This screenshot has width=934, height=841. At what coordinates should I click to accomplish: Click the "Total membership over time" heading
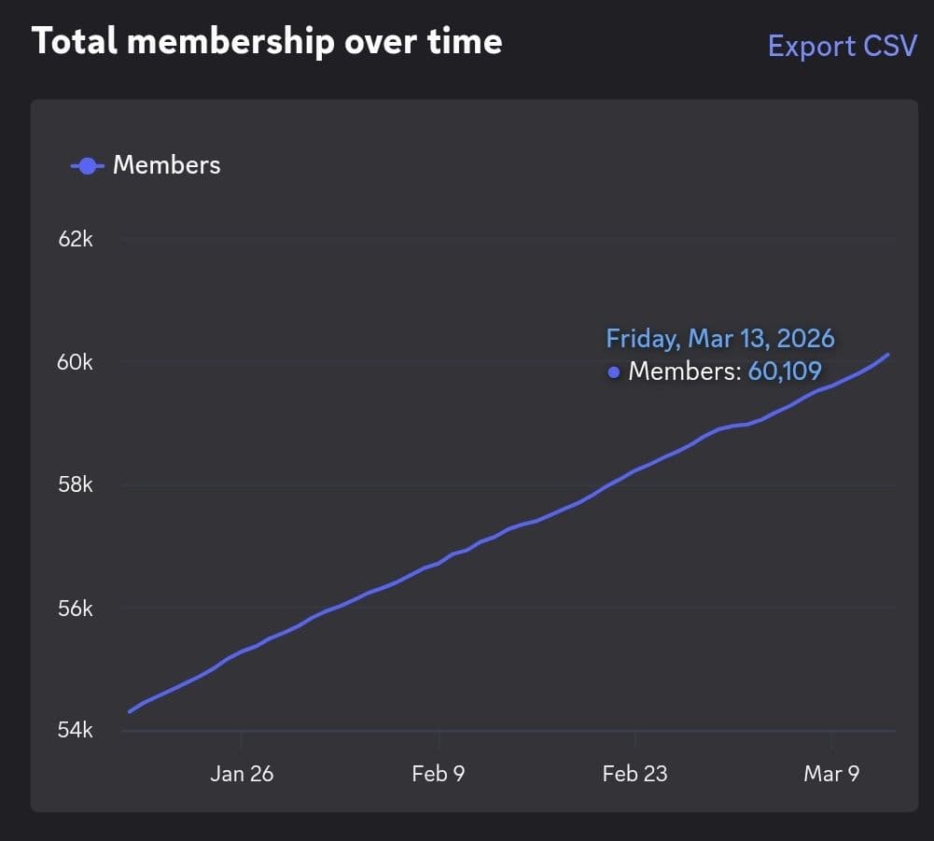(267, 41)
